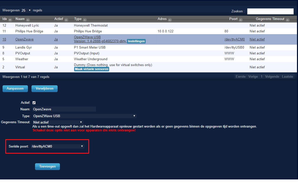Go to Vorige page
The image size is (298, 186).
click(253, 76)
